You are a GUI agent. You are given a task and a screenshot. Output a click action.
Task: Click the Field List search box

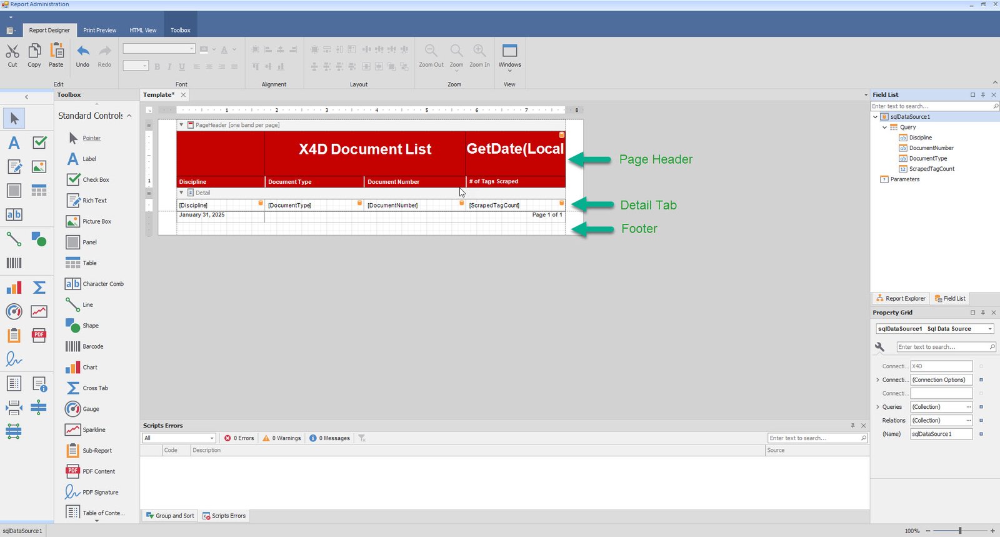point(931,106)
